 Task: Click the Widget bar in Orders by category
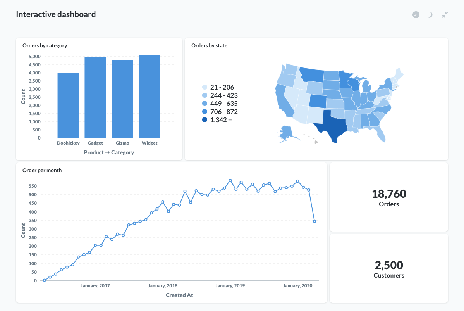150,97
